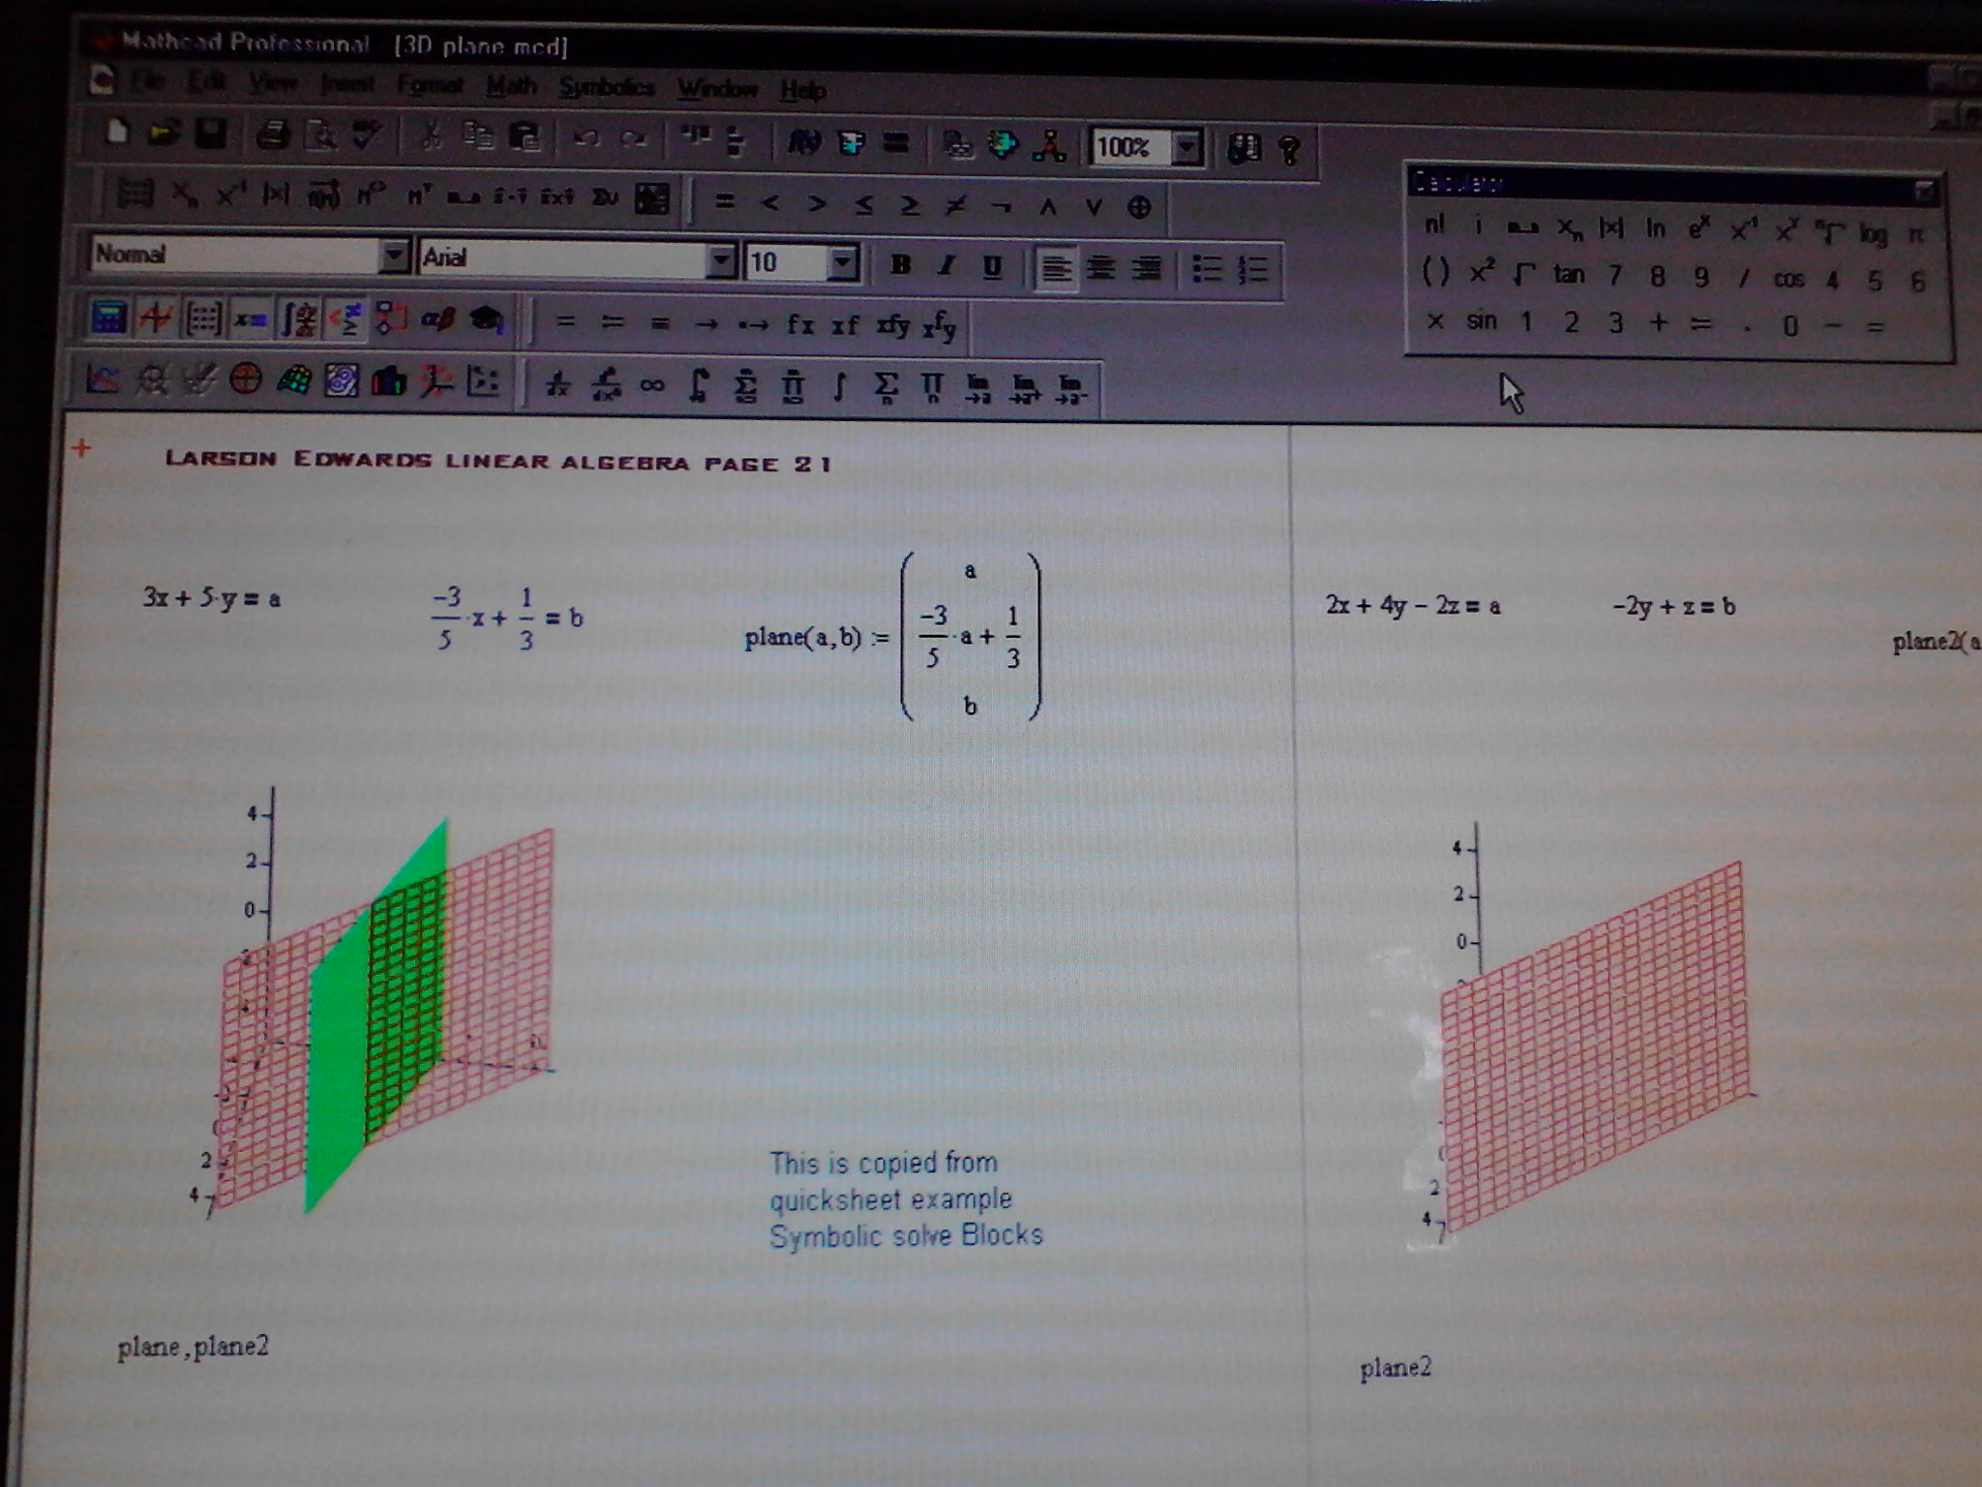Click the infinity symbol icon
Screen dimensions: 1982x1487
652,385
